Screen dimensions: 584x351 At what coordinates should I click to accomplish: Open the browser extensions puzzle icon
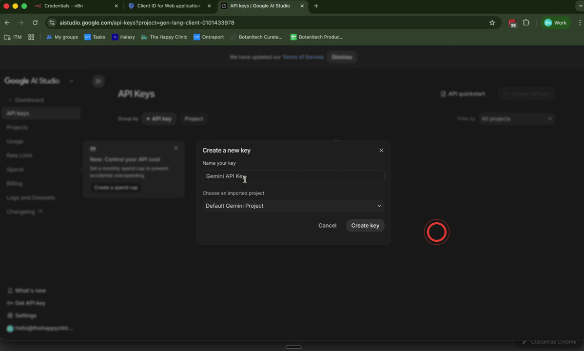[x=526, y=22]
